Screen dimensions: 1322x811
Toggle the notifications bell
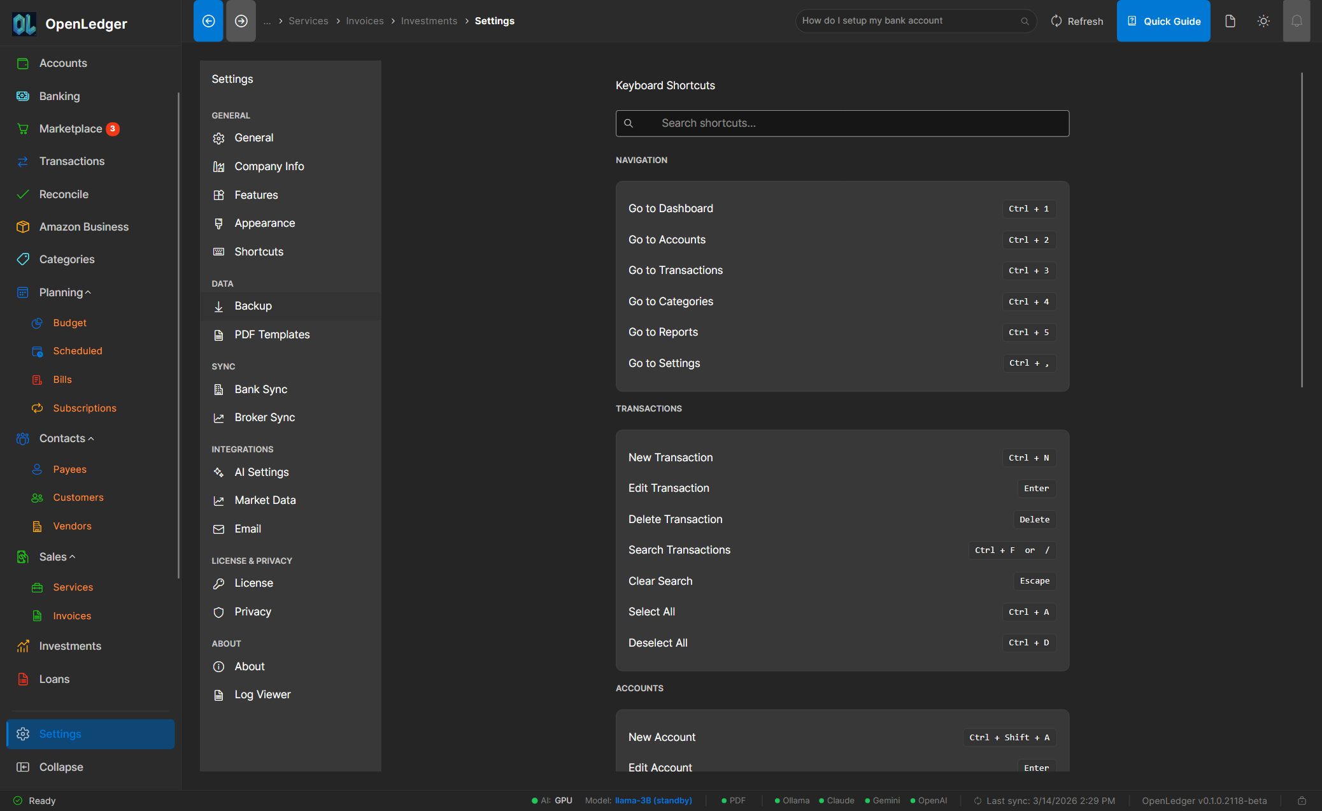[1297, 20]
